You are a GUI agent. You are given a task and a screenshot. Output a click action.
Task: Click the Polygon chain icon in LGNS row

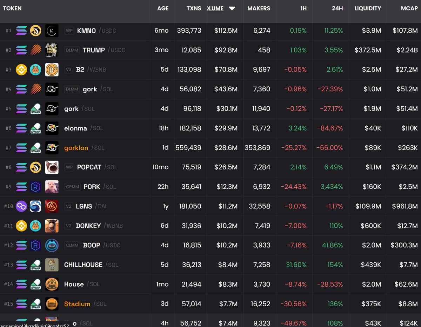pos(21,206)
